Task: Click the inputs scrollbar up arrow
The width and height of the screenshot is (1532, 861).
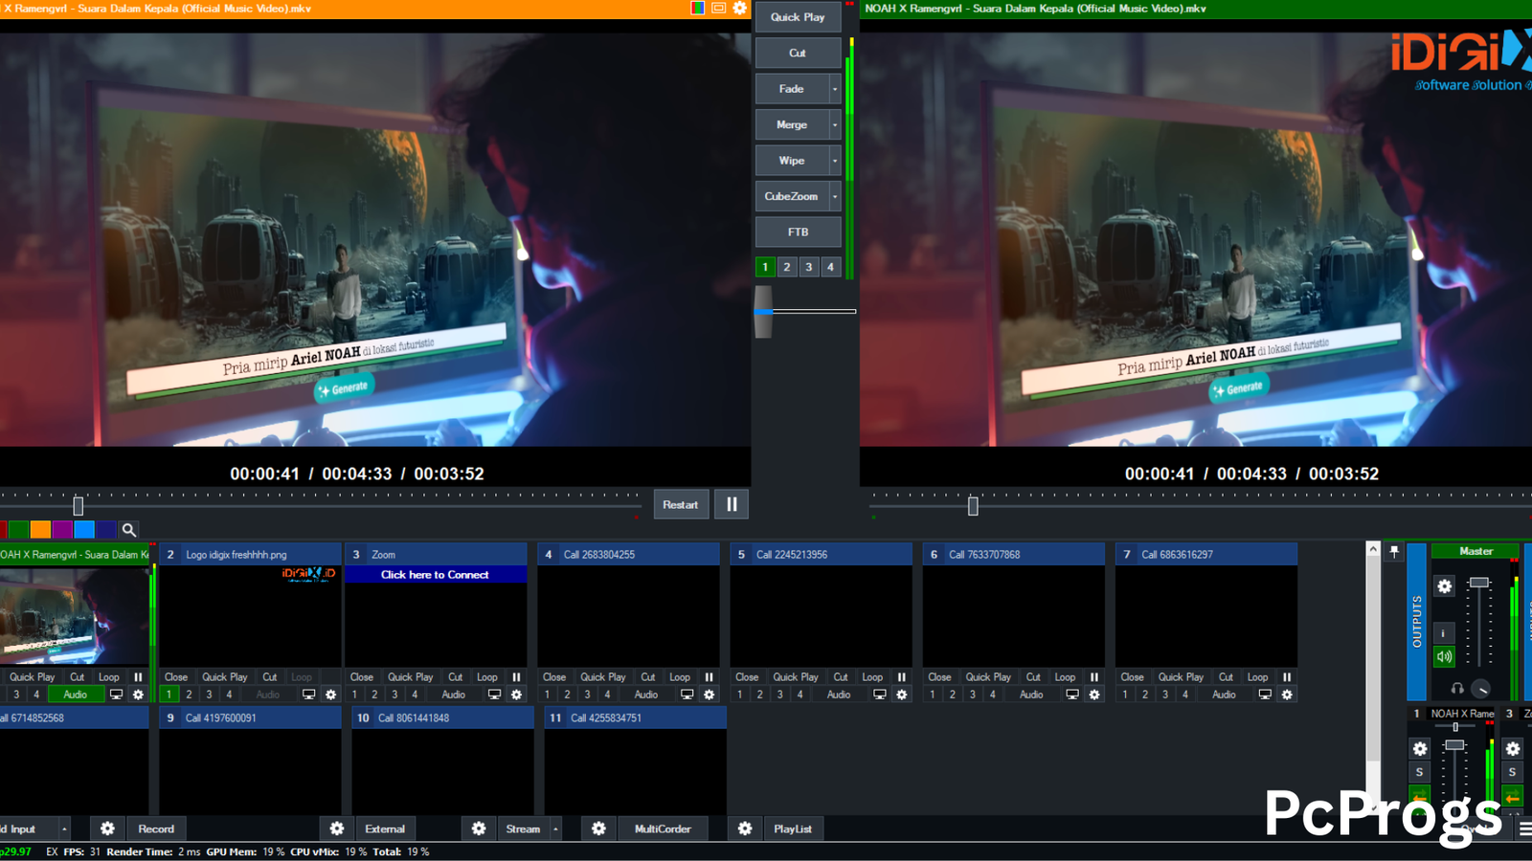Action: 1373,549
